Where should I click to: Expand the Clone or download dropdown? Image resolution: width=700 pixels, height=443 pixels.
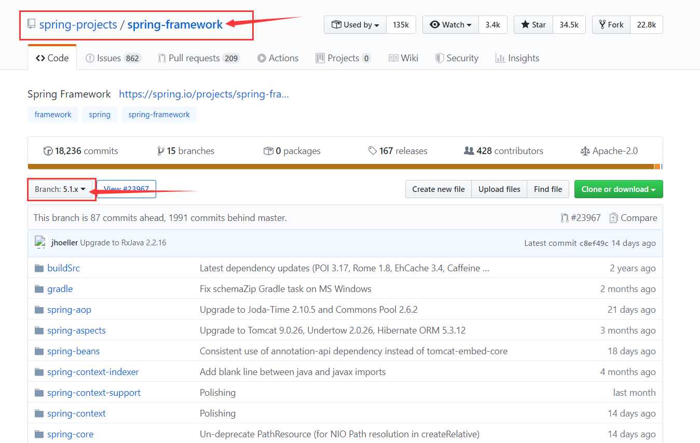pyautogui.click(x=619, y=189)
